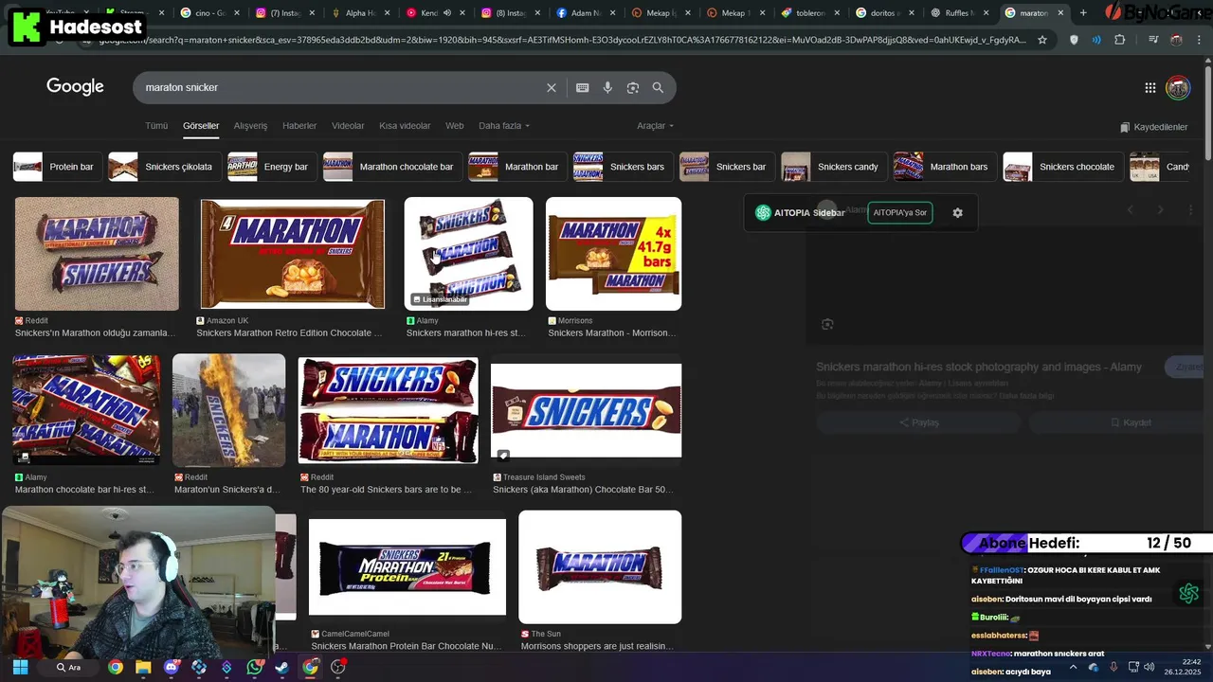Open the burning Snickers bar Reddit image

tap(228, 410)
